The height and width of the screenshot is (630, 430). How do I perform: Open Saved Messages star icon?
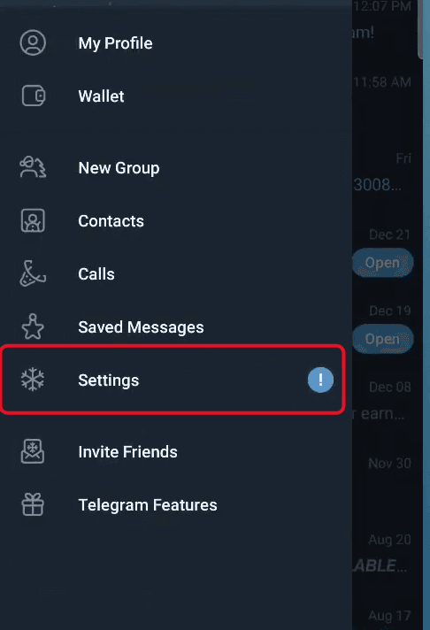(33, 327)
